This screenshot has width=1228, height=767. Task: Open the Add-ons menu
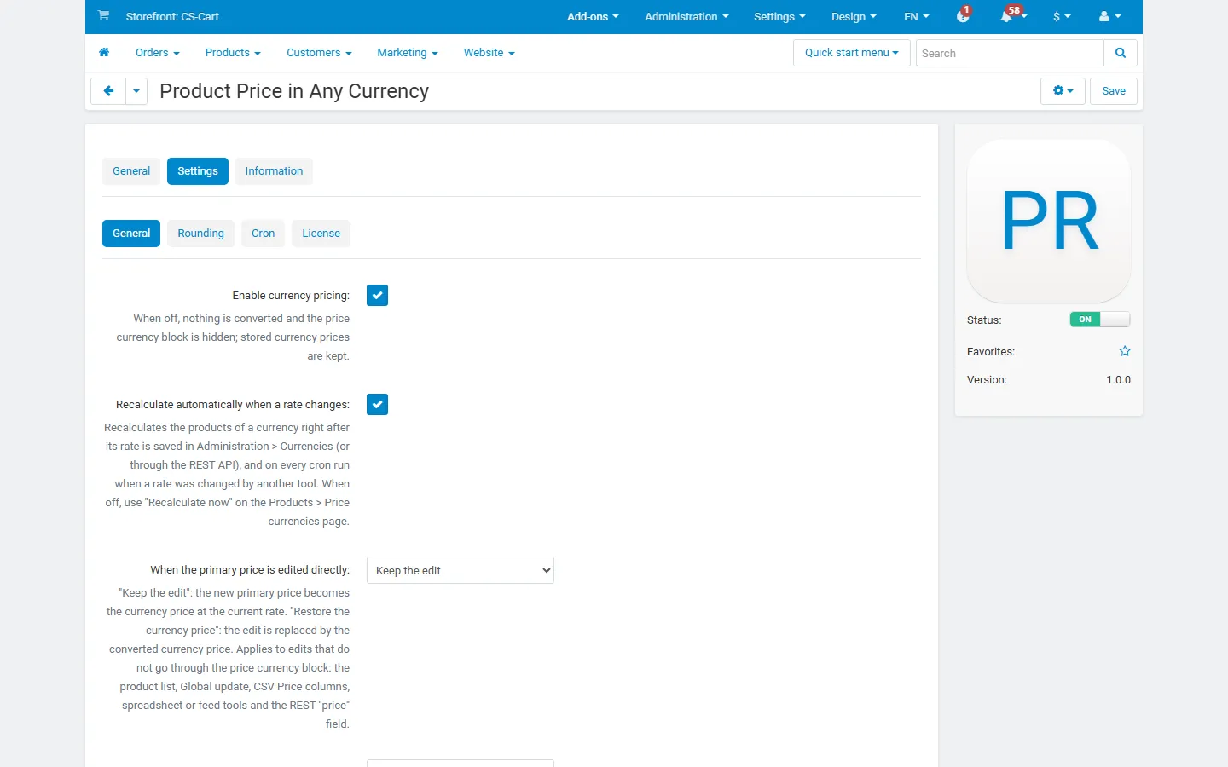(593, 16)
